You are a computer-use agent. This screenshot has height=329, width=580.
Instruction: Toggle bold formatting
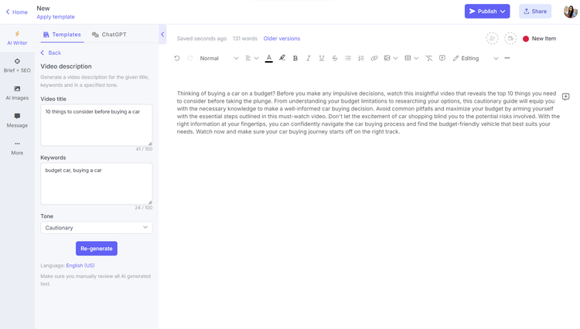click(295, 59)
